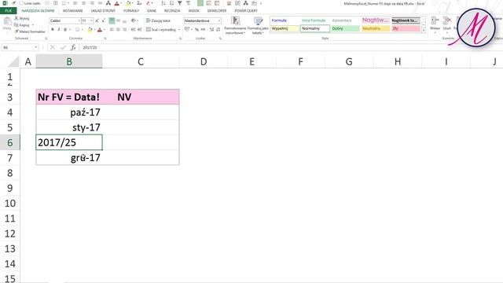
Task: Click Scal i wyśrodkuj (Merge and center)
Action: click(161, 30)
